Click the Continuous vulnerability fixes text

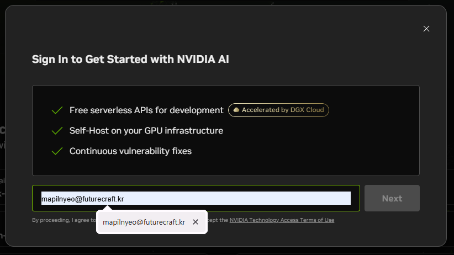(130, 151)
